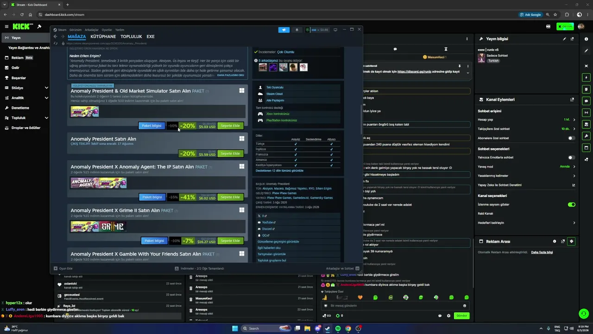The height and width of the screenshot is (334, 593).
Task: Open Görünüm menu in Steam
Action: point(76,30)
